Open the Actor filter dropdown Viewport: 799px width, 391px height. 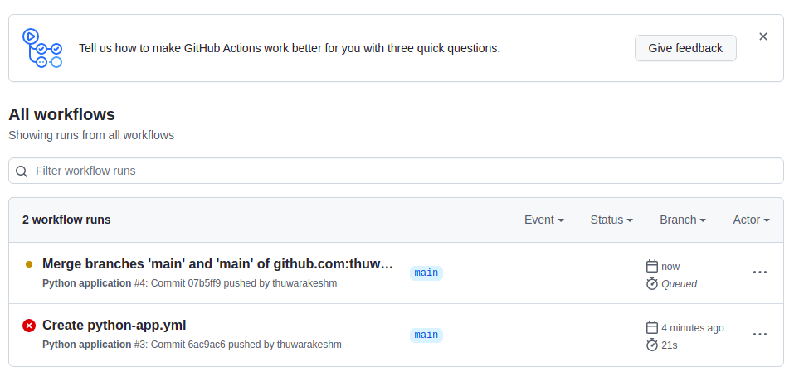[751, 220]
